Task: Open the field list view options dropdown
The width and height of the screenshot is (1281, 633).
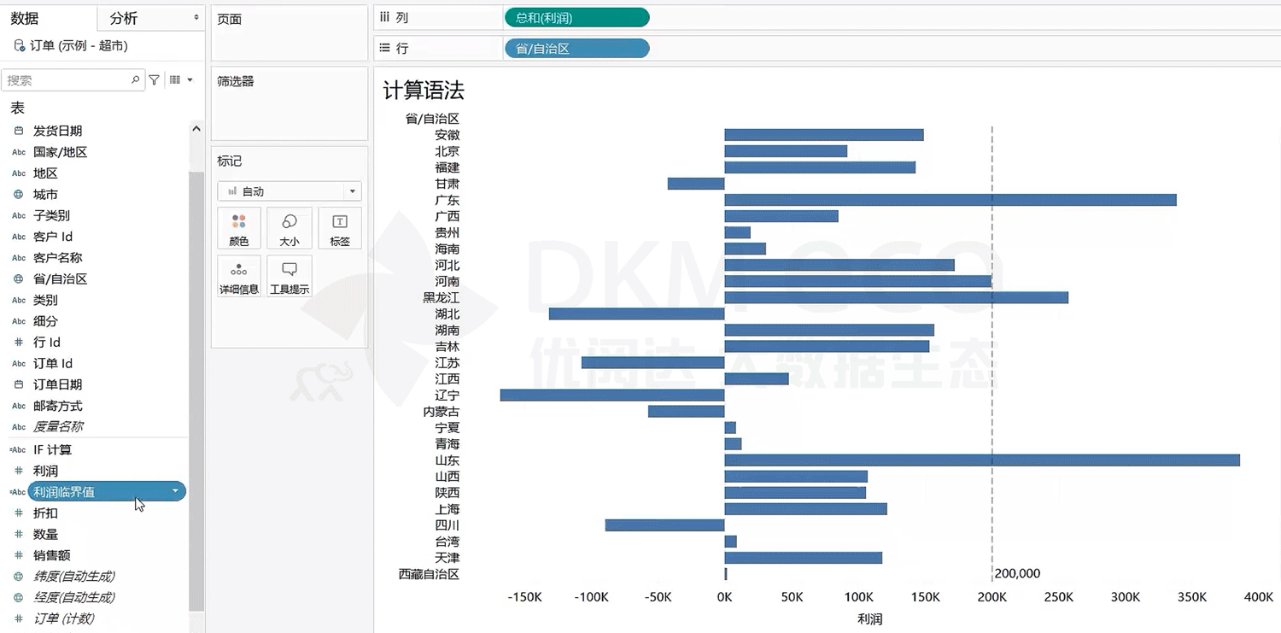Action: [180, 80]
